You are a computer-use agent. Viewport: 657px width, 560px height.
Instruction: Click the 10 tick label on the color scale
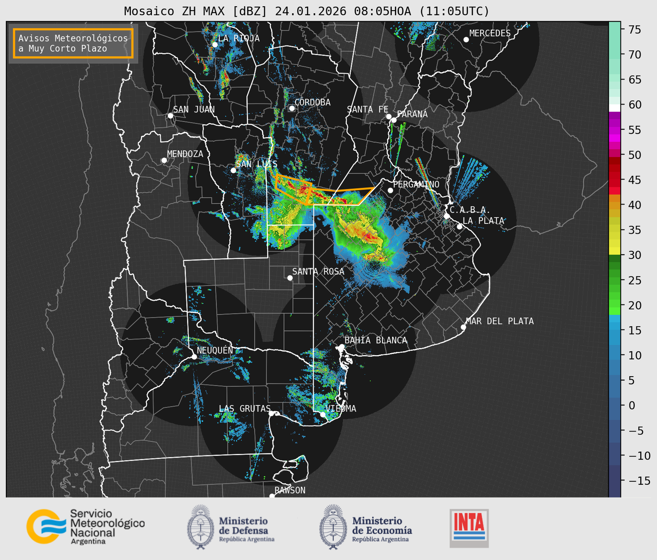tap(635, 356)
